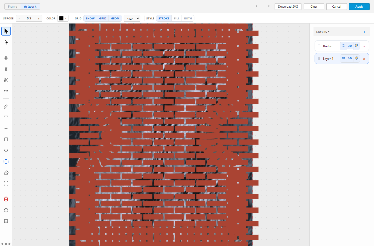Select the Text tool
The height and width of the screenshot is (246, 374).
(x=6, y=118)
